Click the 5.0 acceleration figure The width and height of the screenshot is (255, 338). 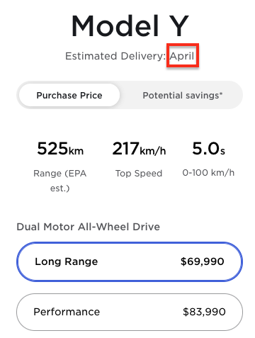[x=206, y=149]
